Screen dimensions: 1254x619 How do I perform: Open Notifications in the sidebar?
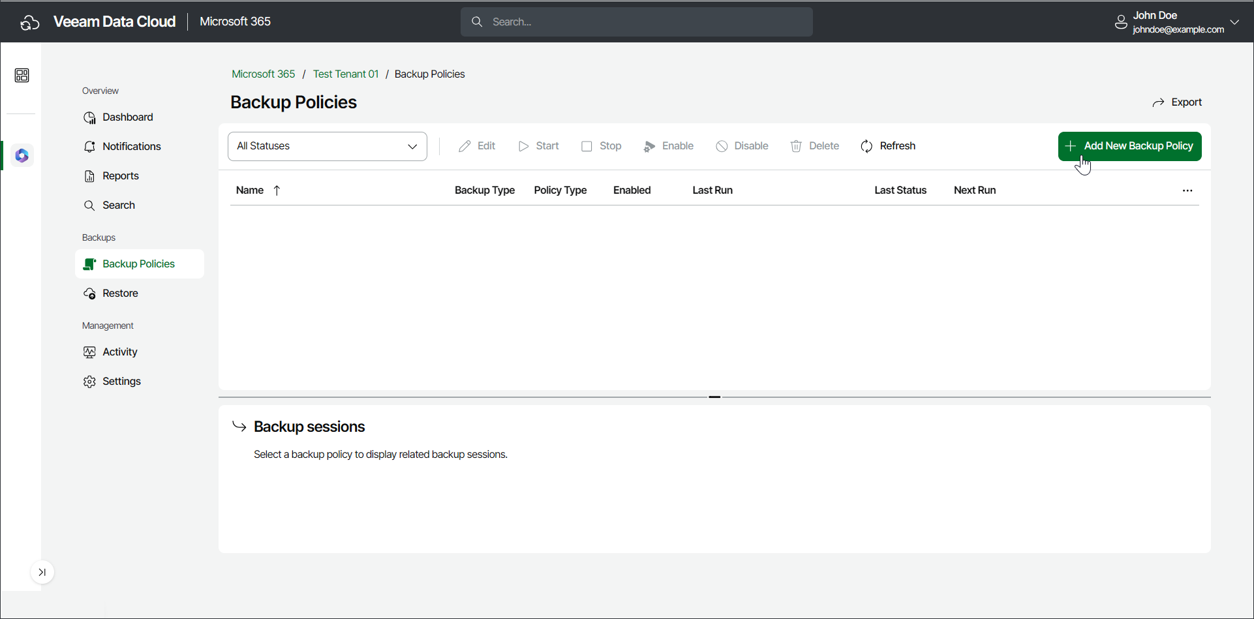[x=140, y=147]
